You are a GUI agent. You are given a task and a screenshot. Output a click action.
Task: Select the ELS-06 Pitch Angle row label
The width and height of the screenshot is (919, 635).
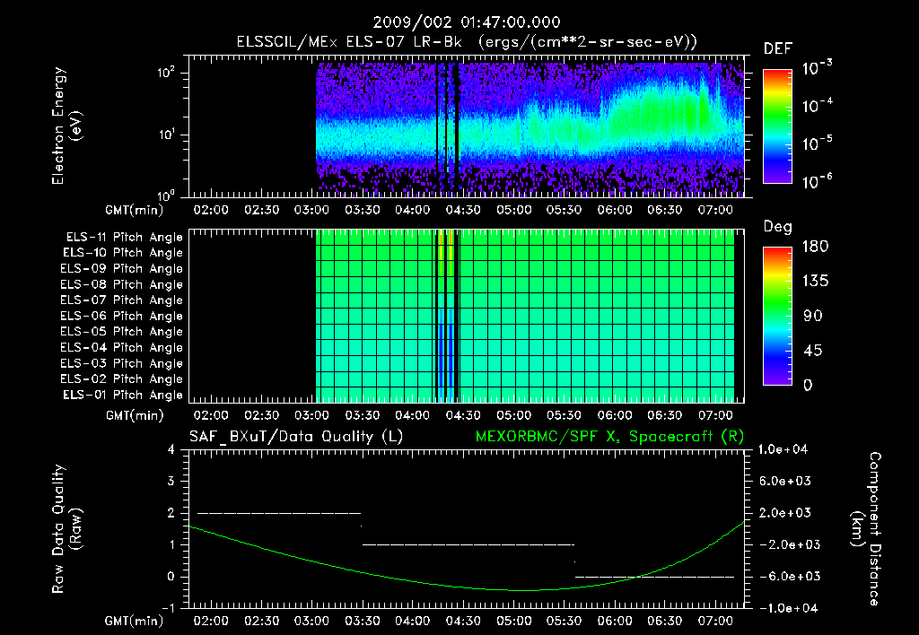click(122, 317)
